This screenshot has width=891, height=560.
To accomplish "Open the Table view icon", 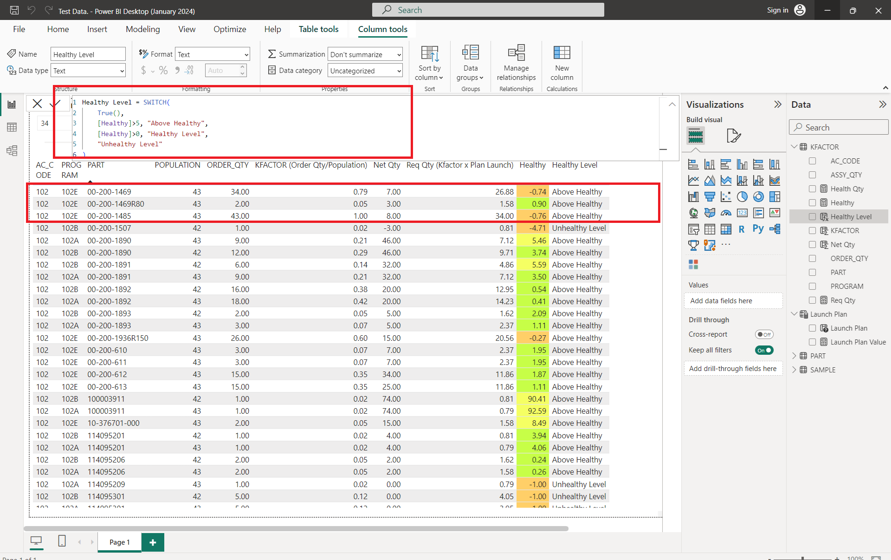I will [12, 127].
